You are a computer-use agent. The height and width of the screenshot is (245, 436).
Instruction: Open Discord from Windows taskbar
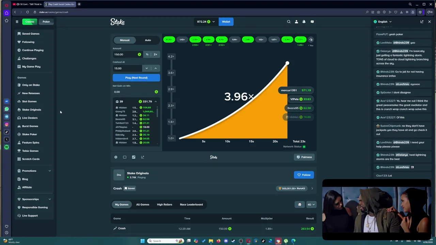tap(226, 241)
